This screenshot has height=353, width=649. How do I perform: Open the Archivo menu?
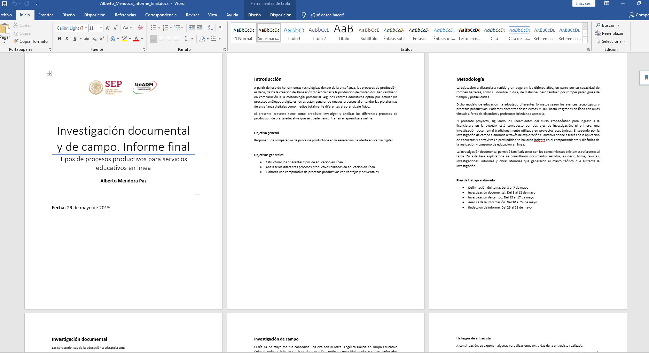pos(6,15)
